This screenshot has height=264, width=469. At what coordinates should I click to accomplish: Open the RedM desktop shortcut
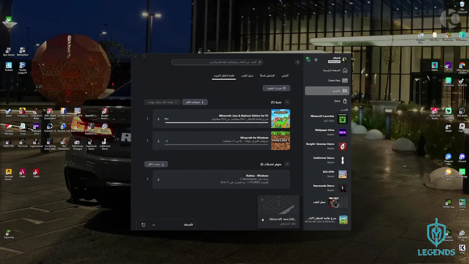(x=36, y=173)
